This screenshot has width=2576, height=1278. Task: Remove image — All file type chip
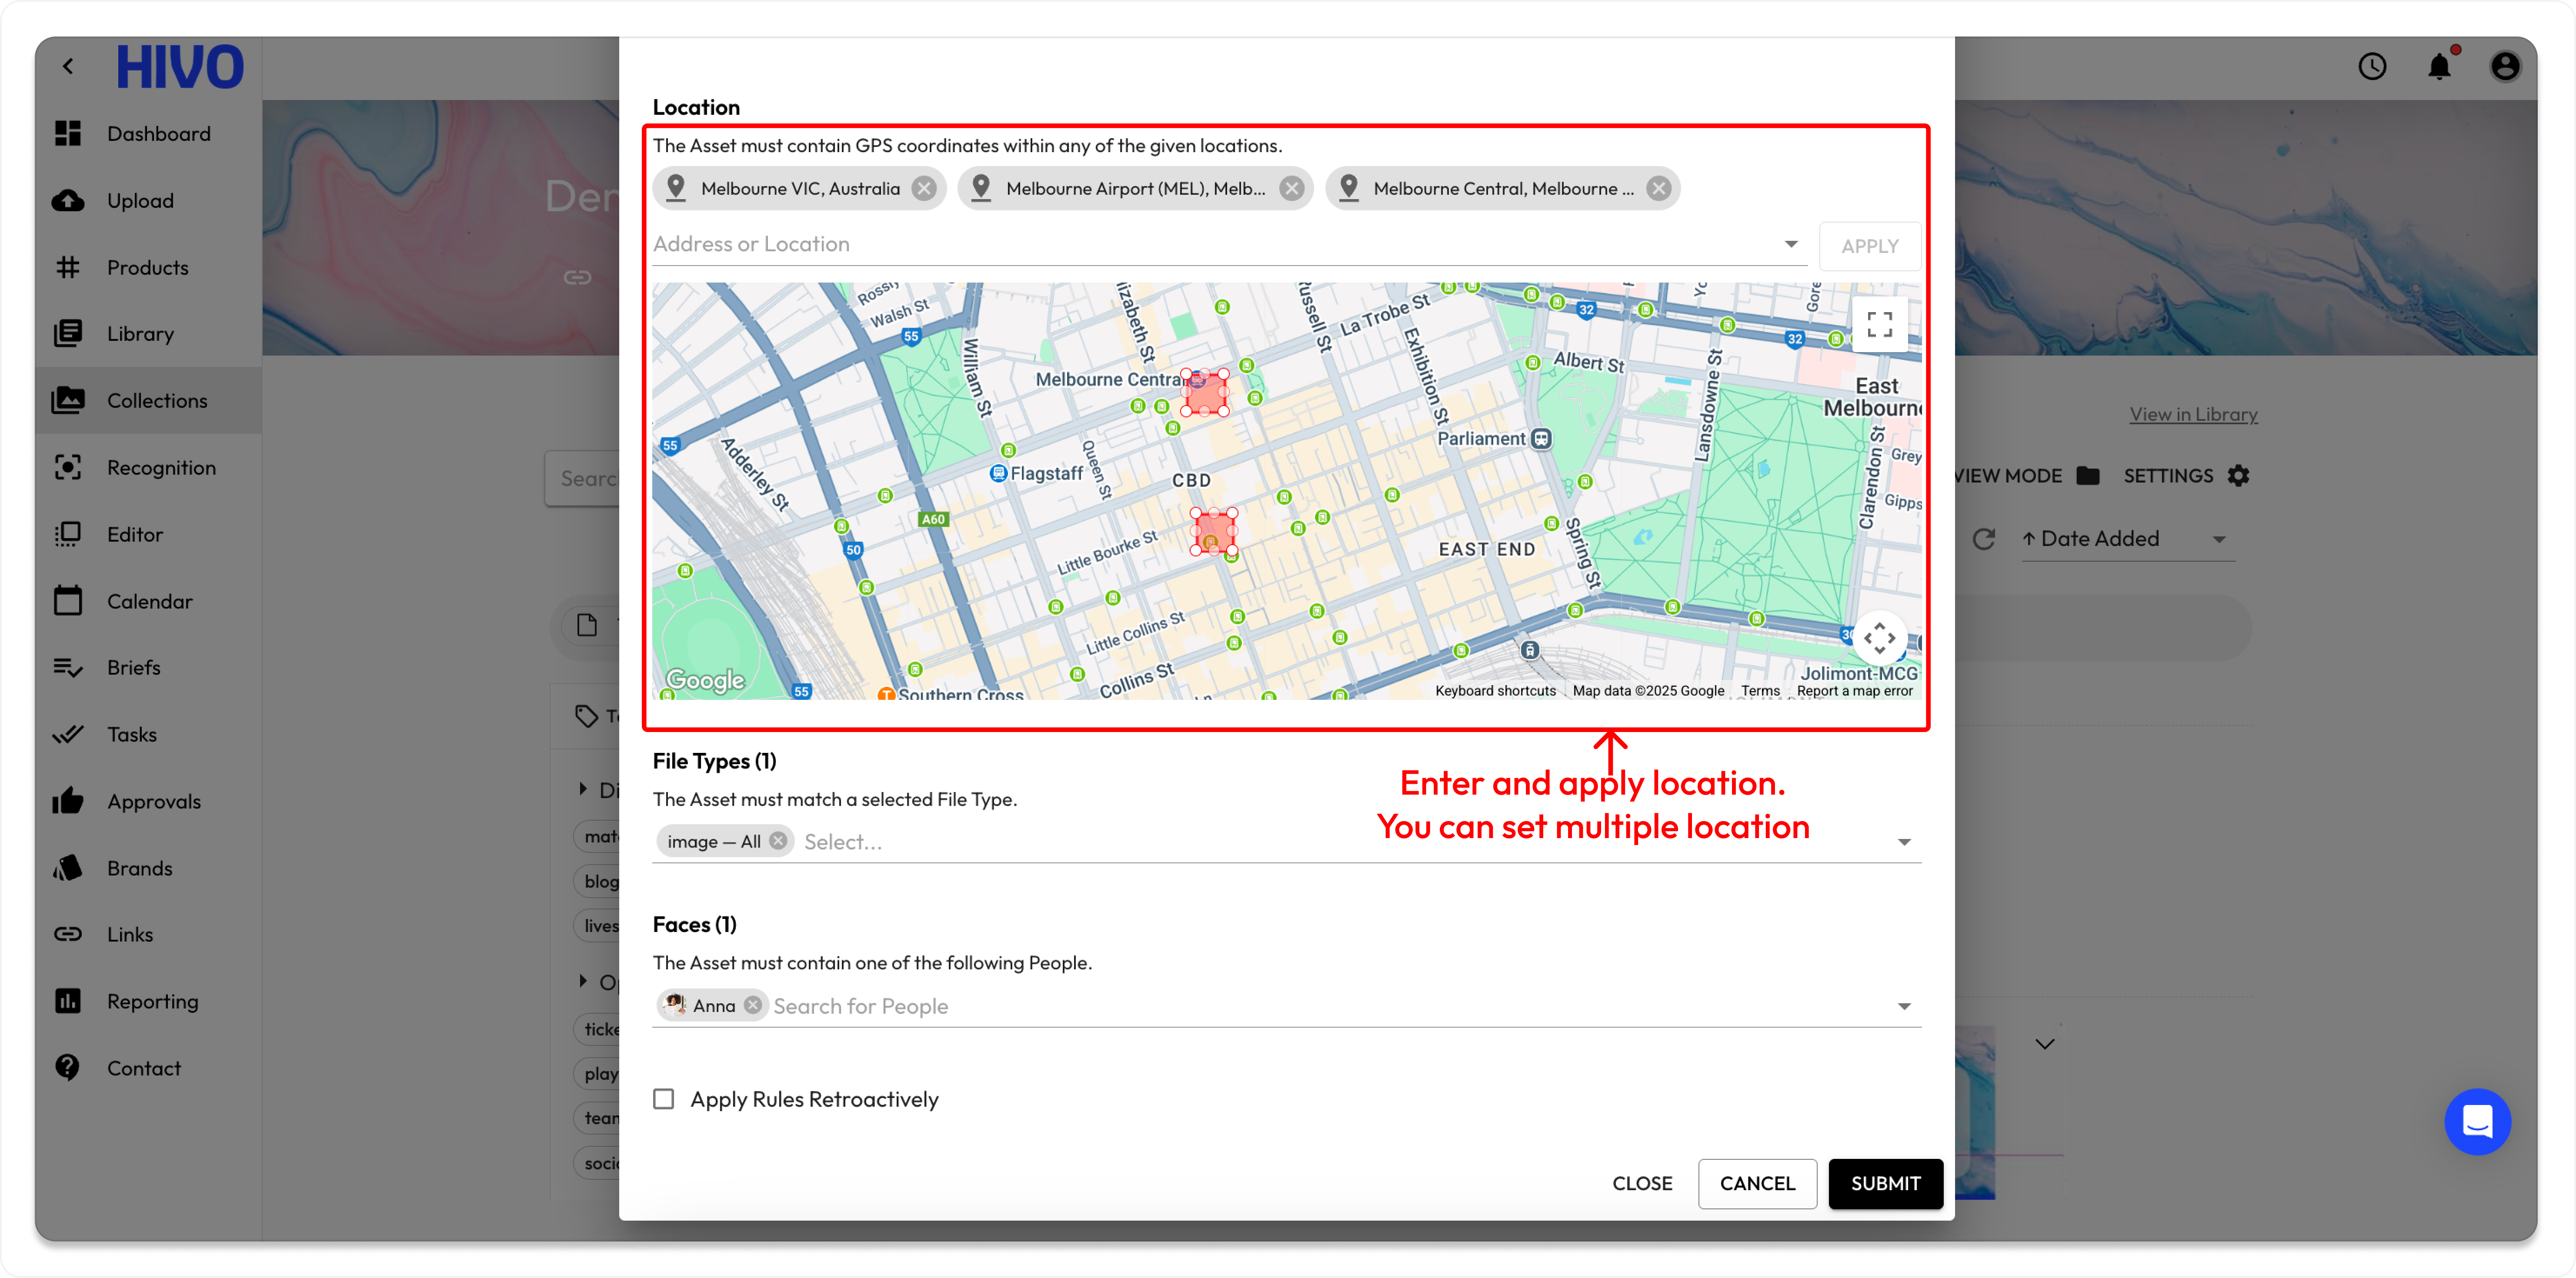tap(778, 841)
